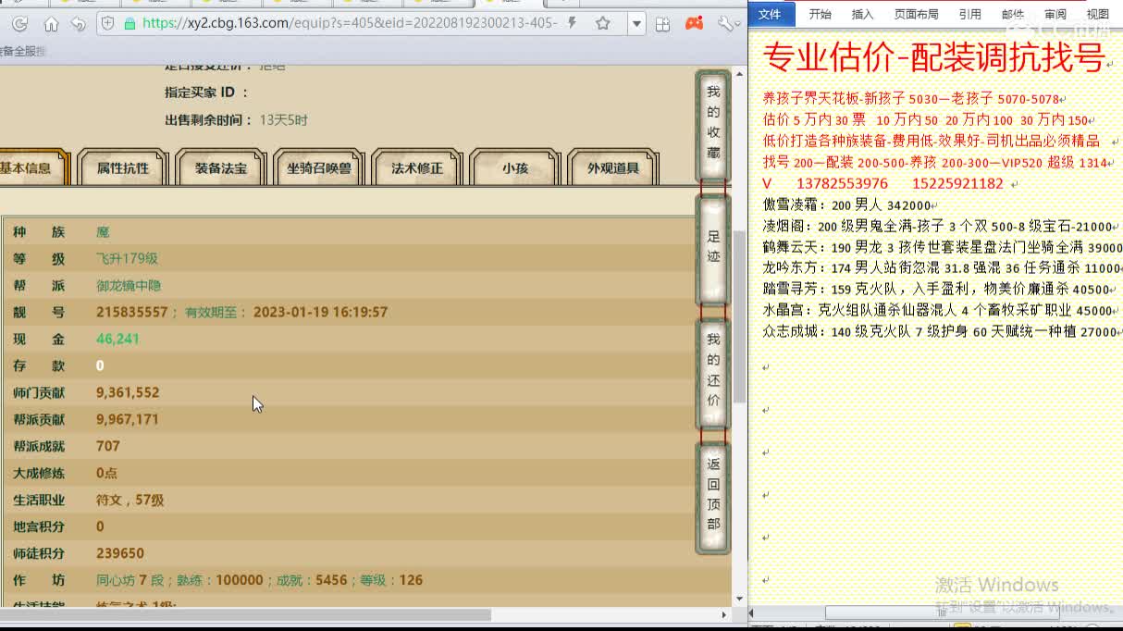Click the cash value 46,241
This screenshot has width=1123, height=631.
117,339
